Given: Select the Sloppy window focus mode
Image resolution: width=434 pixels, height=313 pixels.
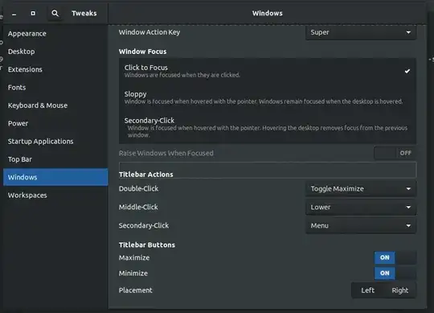Looking at the screenshot, I should tap(268, 97).
